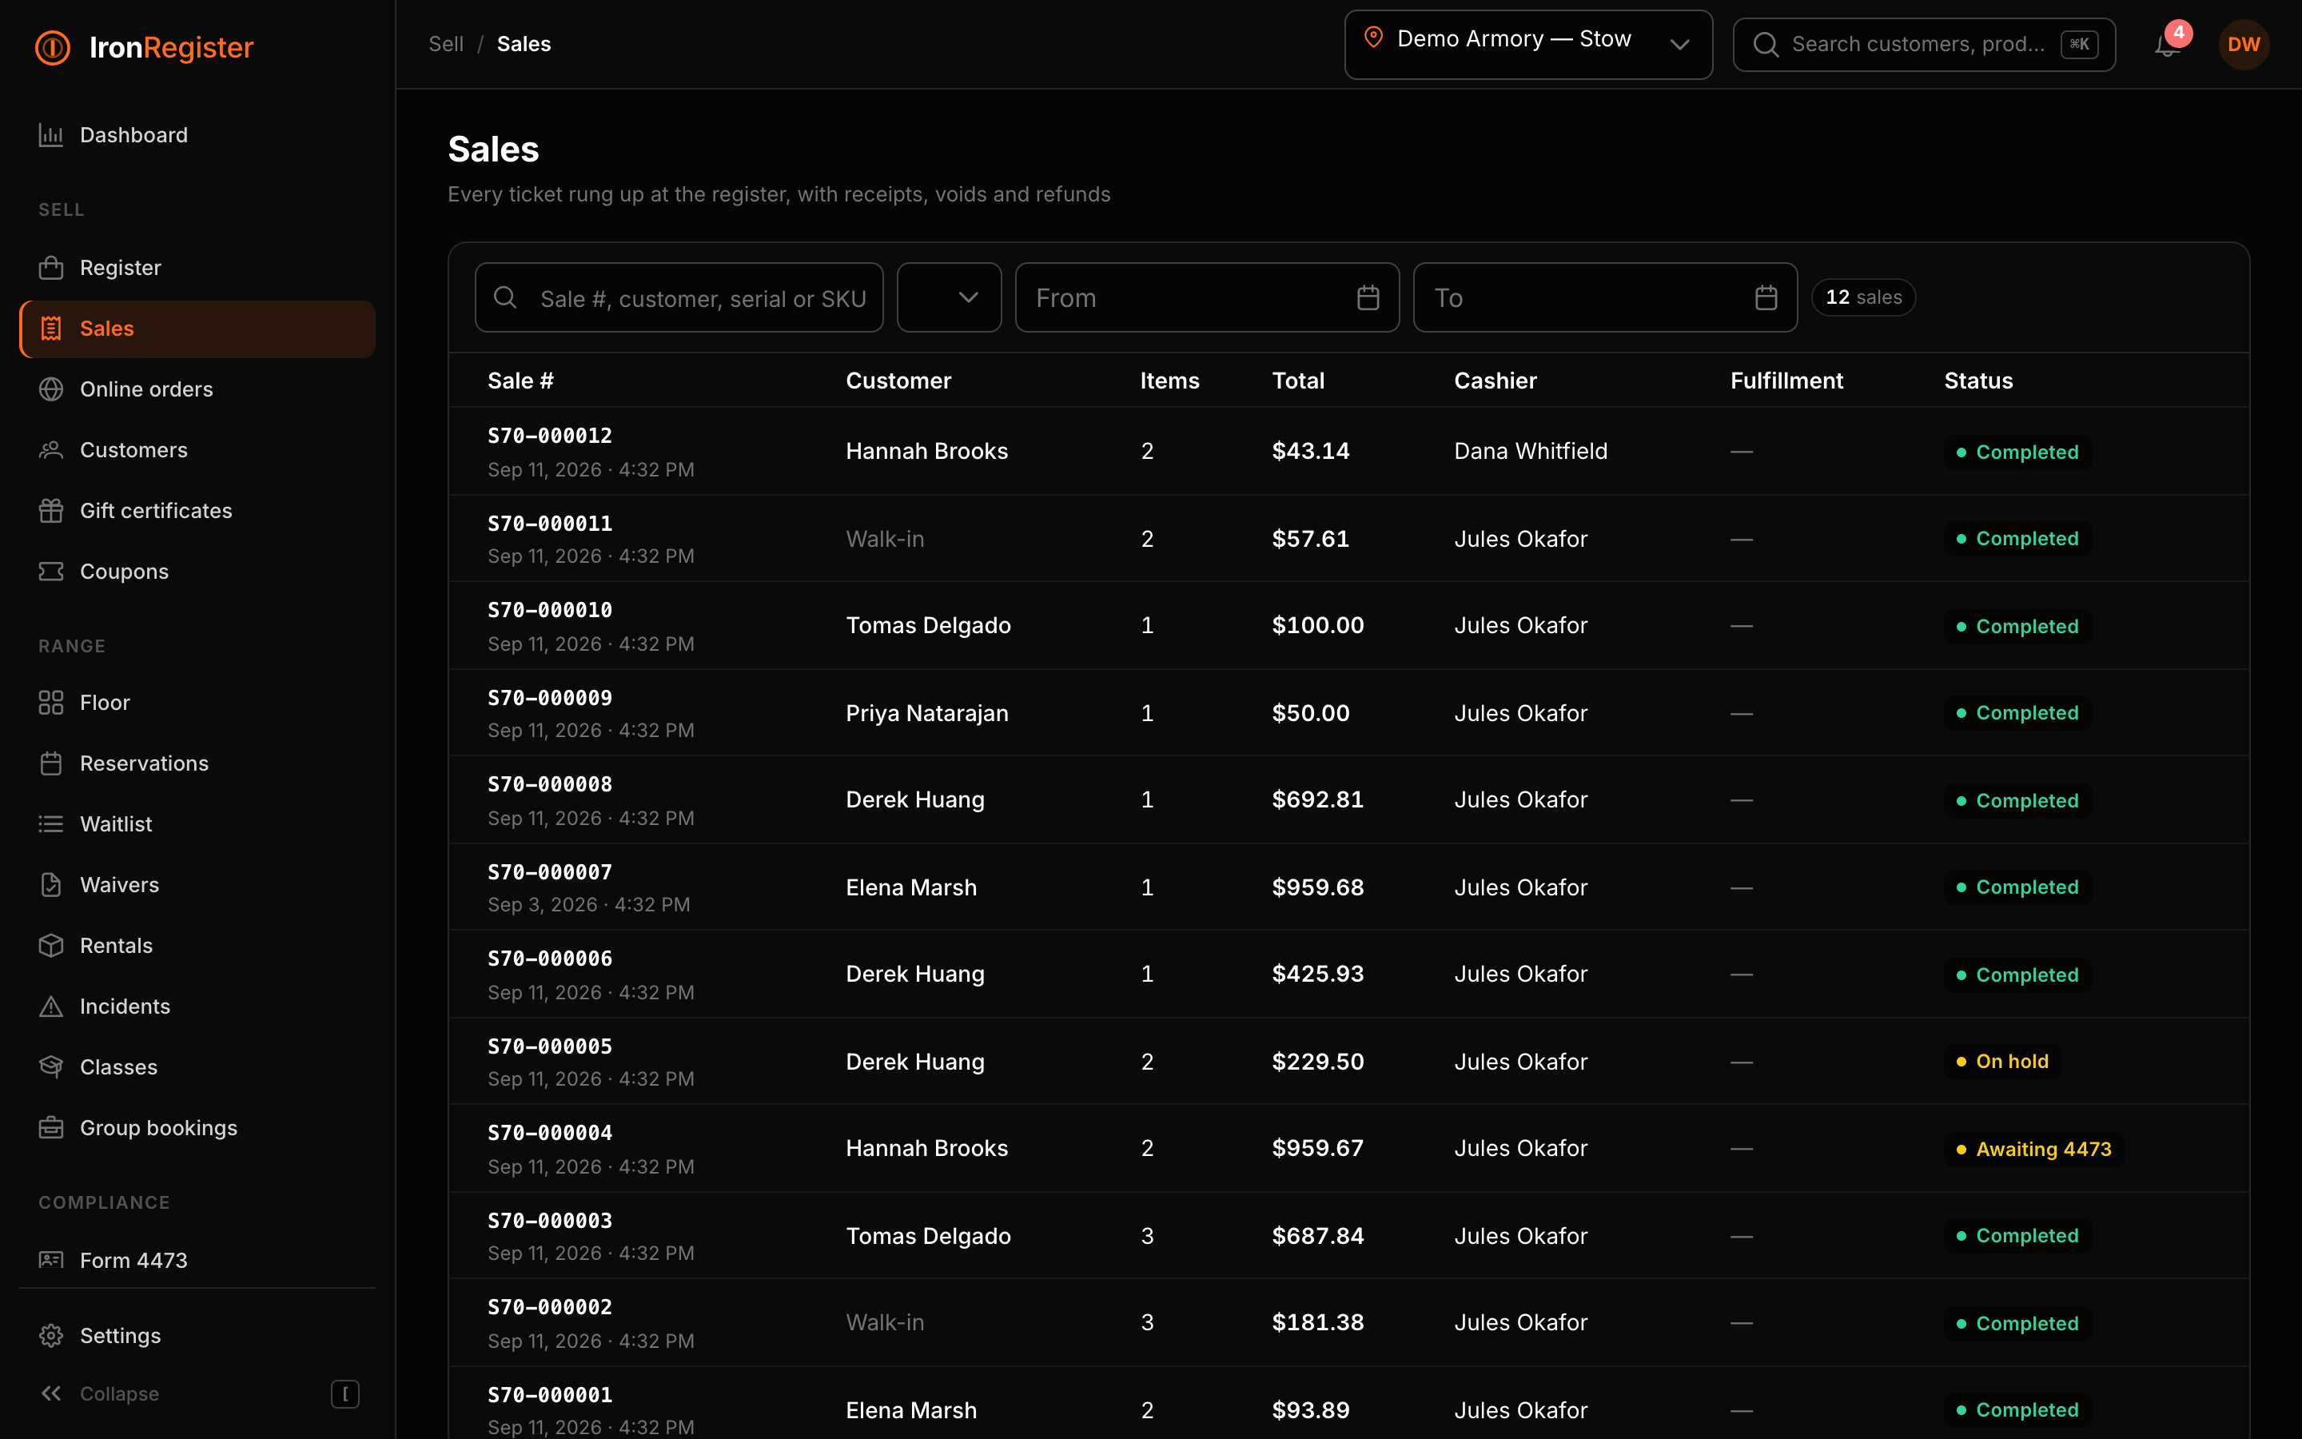
Task: Open the Form 4473 ID card icon
Action: tap(51, 1260)
